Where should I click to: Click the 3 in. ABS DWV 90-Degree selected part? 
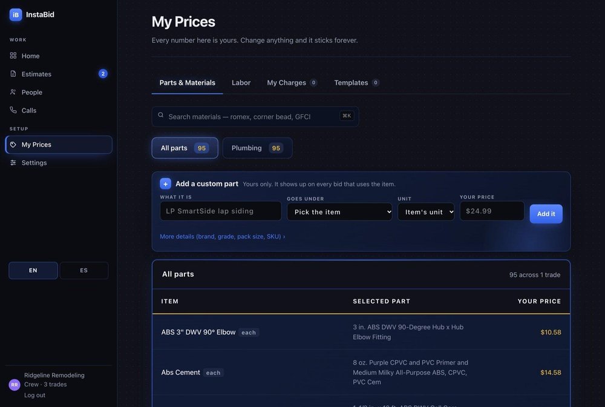point(408,332)
